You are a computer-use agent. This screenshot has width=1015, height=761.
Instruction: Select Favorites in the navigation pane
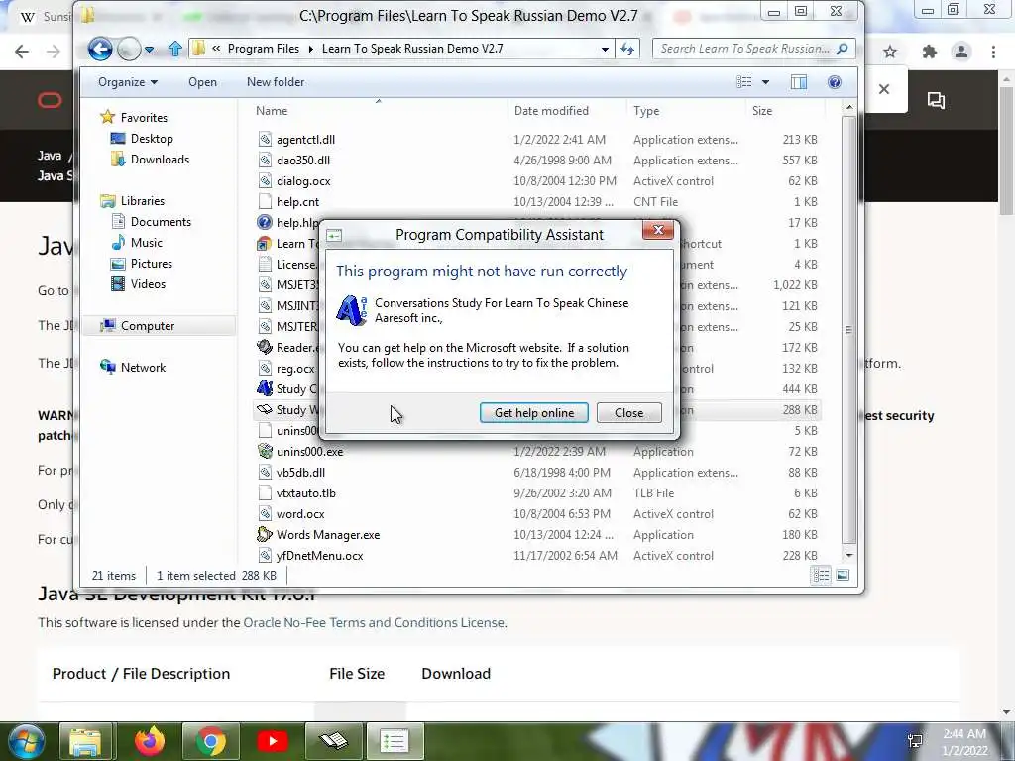pos(134,117)
